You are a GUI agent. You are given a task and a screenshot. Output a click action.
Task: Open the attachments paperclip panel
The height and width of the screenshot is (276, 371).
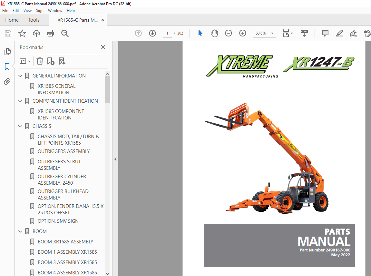pyautogui.click(x=7, y=81)
